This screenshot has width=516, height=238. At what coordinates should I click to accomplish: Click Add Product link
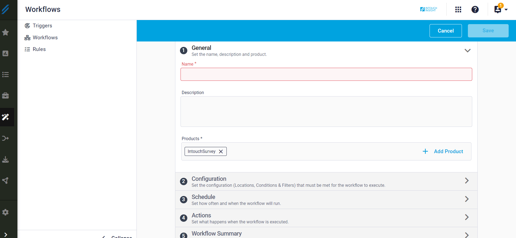[x=448, y=152]
